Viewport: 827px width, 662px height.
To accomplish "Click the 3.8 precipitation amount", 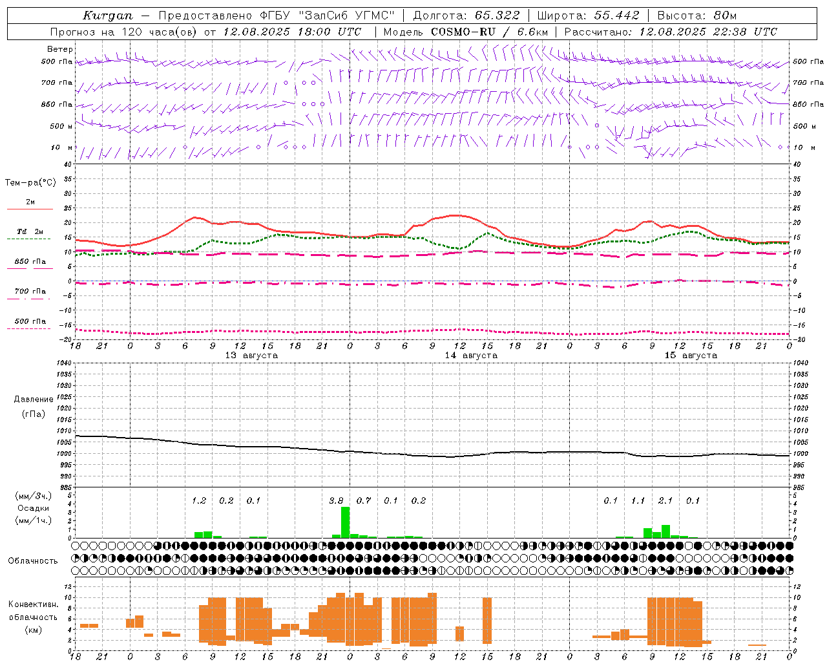I will coord(336,501).
